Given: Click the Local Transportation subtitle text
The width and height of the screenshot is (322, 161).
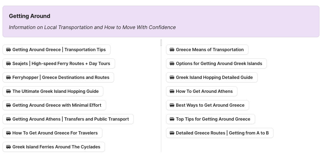Looking at the screenshot, I should 92,27.
